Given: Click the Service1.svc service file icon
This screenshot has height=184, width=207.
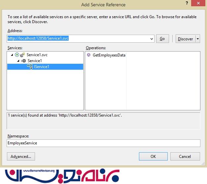Looking at the screenshot, I should click(22, 55).
